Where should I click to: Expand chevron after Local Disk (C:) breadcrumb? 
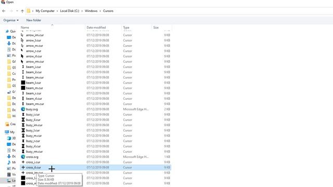point(82,11)
